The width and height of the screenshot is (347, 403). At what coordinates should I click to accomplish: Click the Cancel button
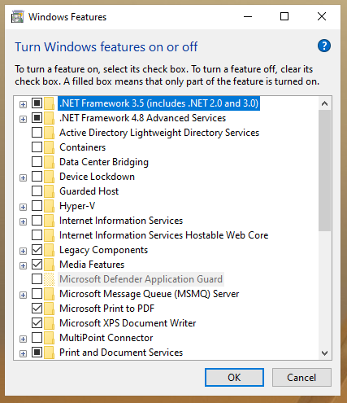[x=301, y=378]
